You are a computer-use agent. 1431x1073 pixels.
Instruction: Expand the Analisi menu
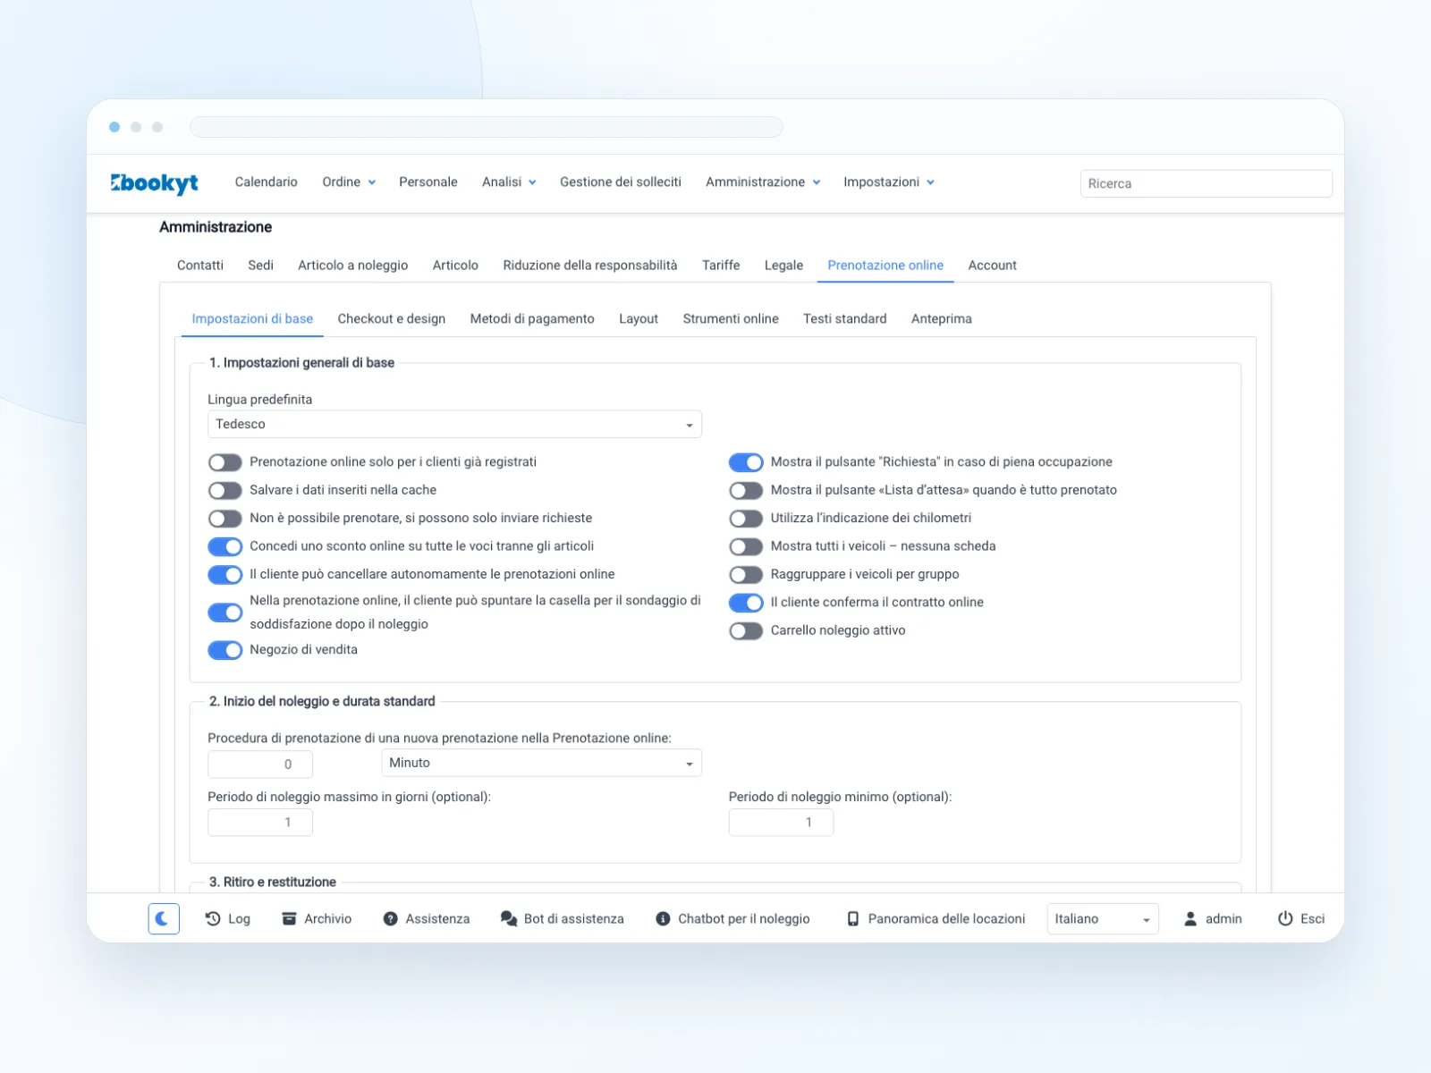tap(509, 182)
